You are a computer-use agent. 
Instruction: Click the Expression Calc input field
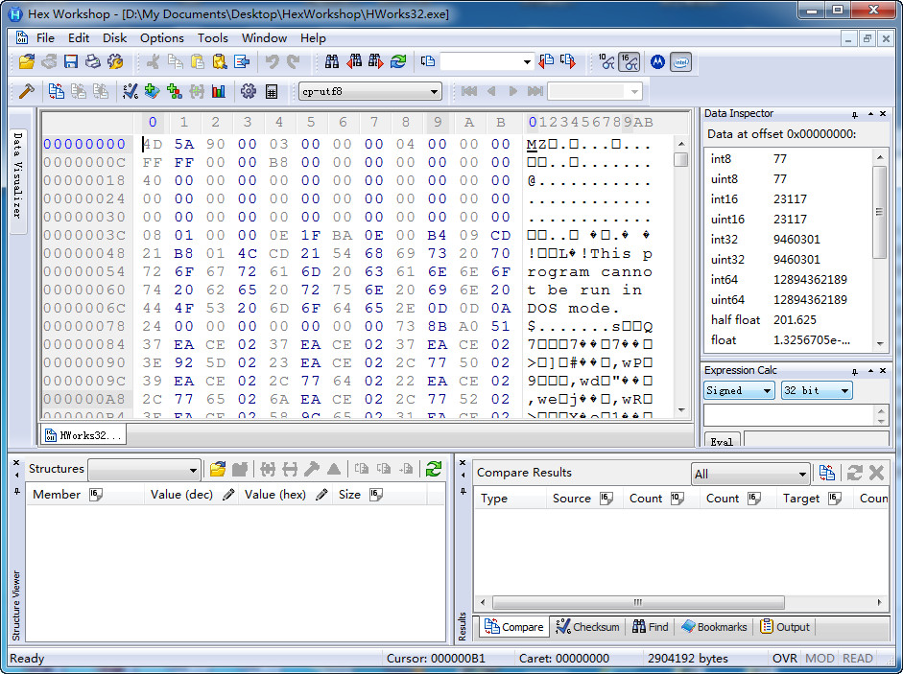pyautogui.click(x=788, y=415)
